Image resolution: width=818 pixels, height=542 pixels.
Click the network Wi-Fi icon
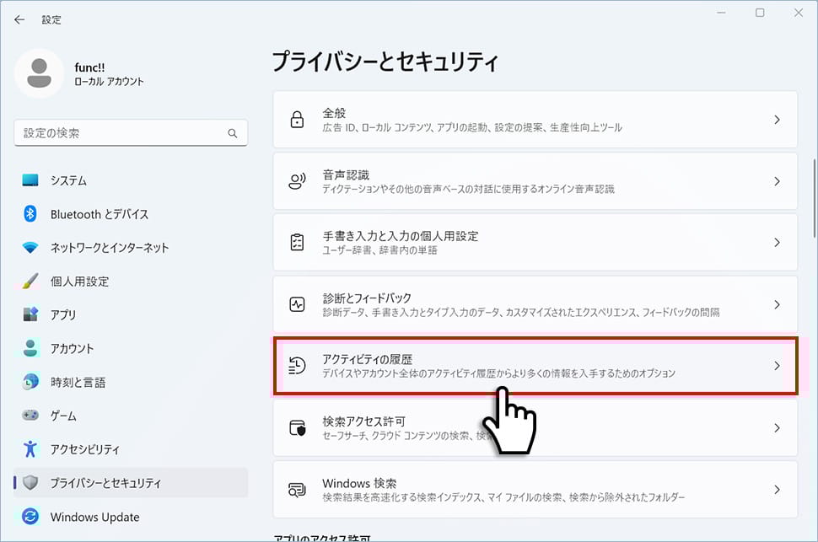pyautogui.click(x=30, y=247)
